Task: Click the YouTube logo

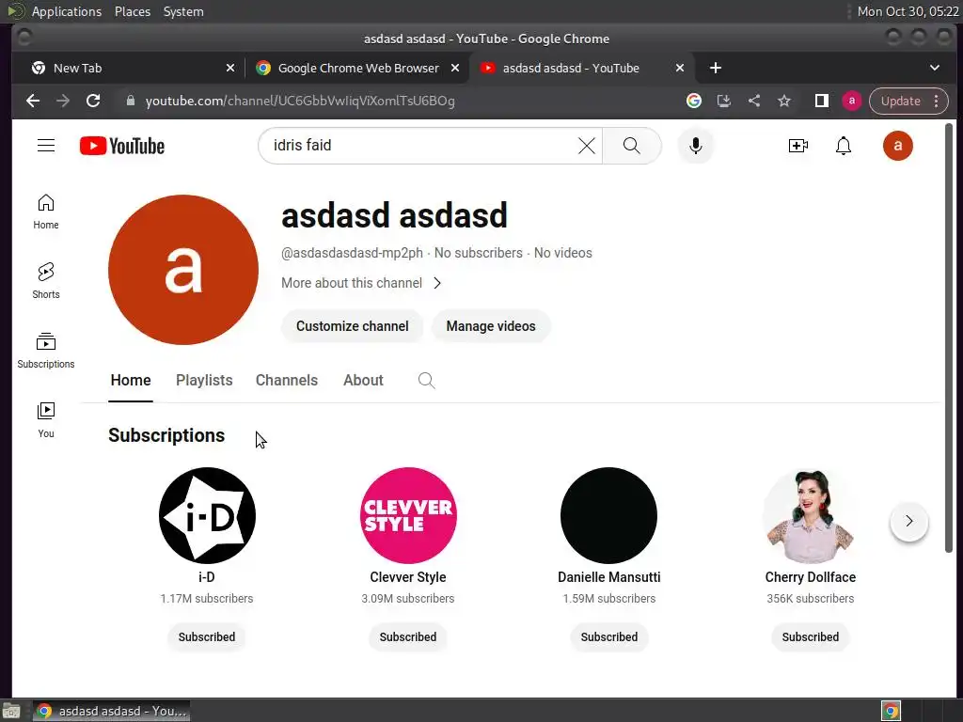Action: [x=122, y=146]
